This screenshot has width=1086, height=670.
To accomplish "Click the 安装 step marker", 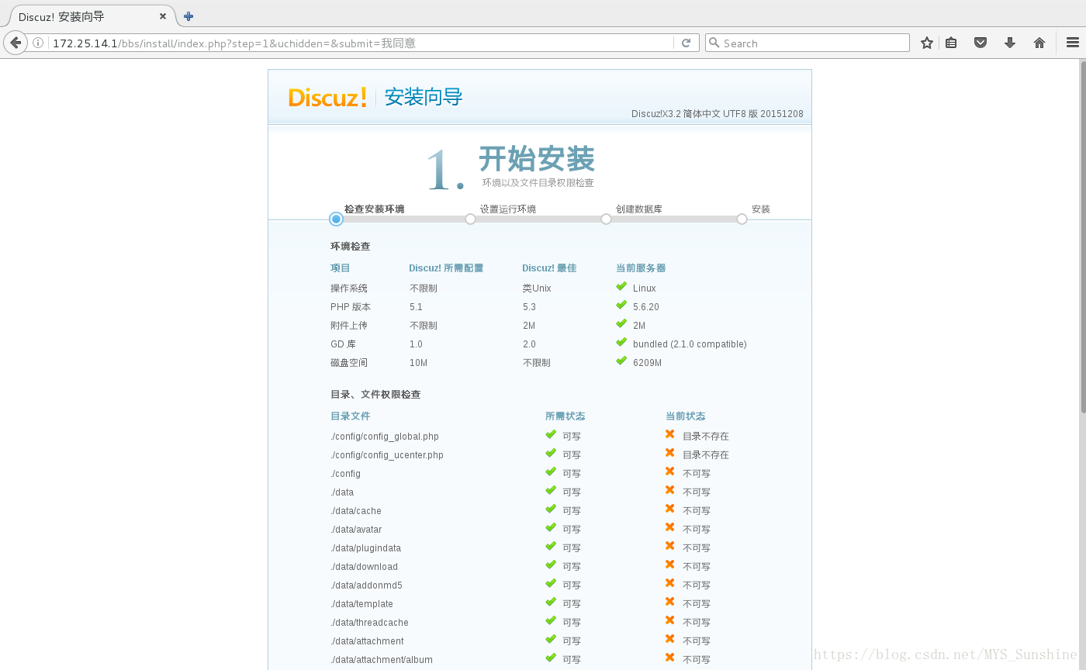I will click(742, 219).
